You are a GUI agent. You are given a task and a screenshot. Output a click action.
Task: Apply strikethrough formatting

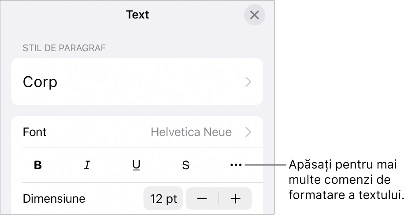(186, 165)
